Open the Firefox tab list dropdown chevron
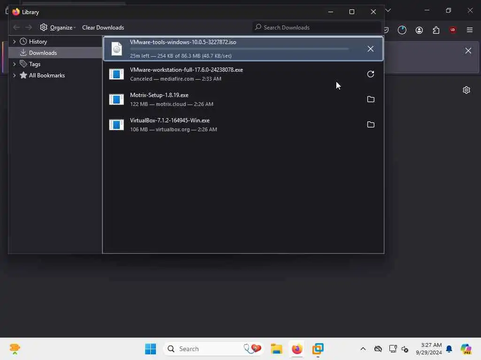Image resolution: width=481 pixels, height=360 pixels. coord(388,10)
